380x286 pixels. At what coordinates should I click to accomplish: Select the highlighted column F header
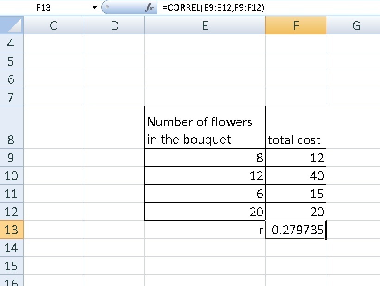tap(296, 26)
